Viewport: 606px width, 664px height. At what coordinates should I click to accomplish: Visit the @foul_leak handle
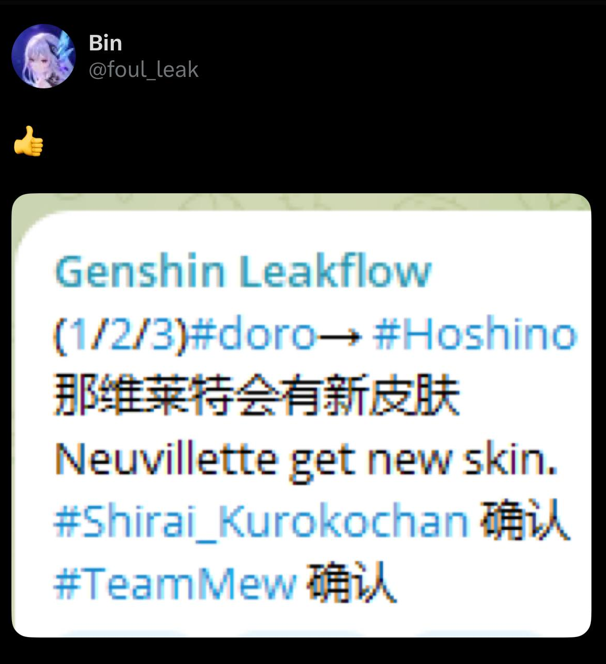tap(143, 69)
